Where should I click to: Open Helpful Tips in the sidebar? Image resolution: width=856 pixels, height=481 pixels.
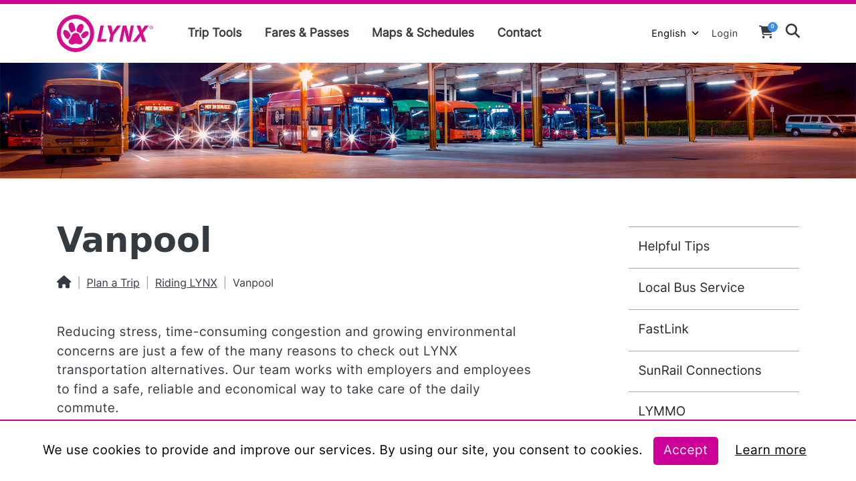pyautogui.click(x=674, y=246)
